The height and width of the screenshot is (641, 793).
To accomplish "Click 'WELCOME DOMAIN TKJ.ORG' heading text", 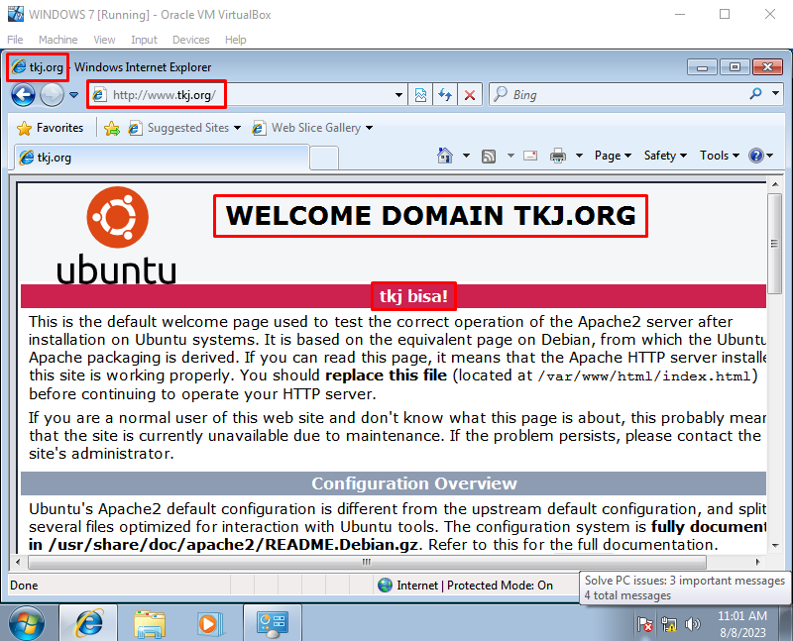I will point(430,216).
